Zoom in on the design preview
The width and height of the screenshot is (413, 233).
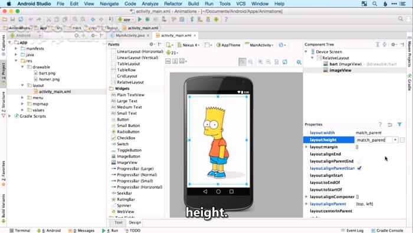tap(260, 62)
